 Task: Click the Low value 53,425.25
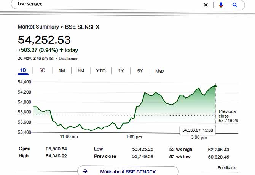[x=143, y=149]
